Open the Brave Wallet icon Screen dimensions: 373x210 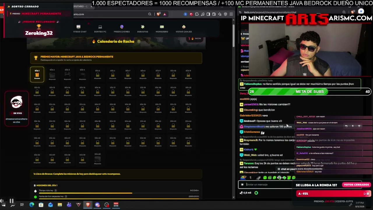pos(214,14)
